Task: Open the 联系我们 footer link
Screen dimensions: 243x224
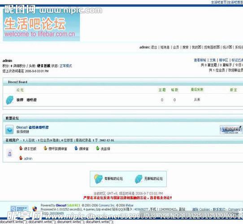Action: tap(219, 209)
